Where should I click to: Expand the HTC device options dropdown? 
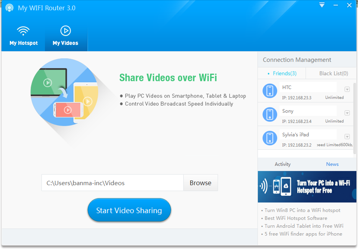347,89
